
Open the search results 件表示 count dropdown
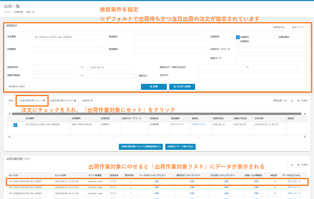(294, 101)
